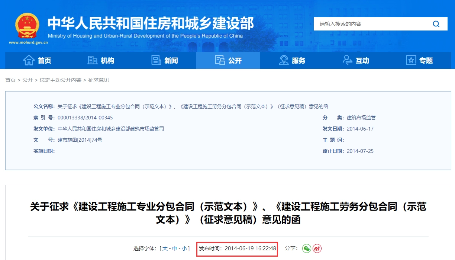Select large font size 大
The width and height of the screenshot is (455, 260).
click(165, 248)
